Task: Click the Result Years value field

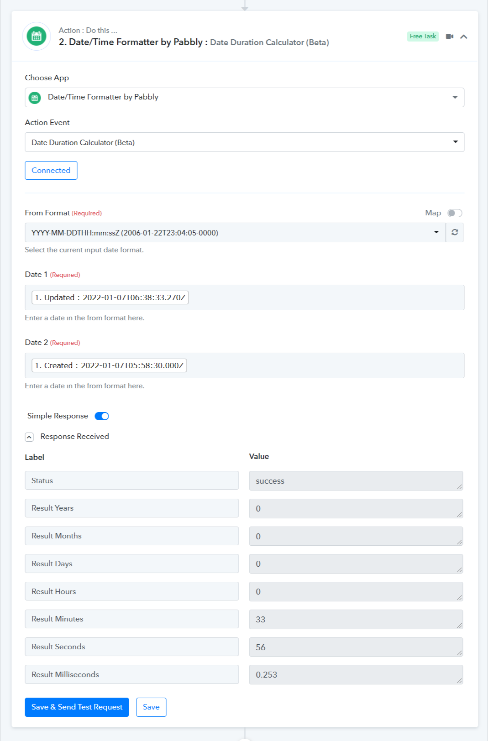Action: [x=356, y=508]
